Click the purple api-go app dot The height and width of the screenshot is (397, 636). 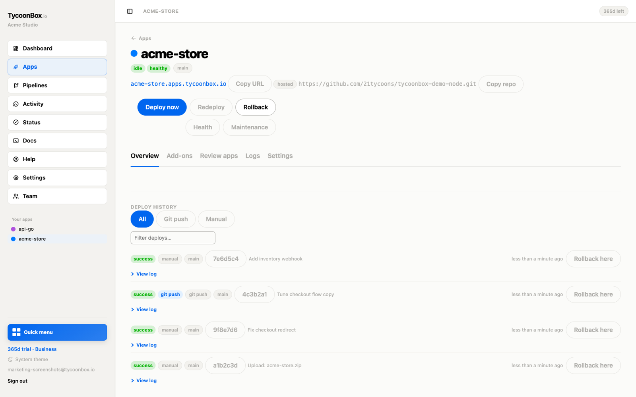pyautogui.click(x=13, y=229)
